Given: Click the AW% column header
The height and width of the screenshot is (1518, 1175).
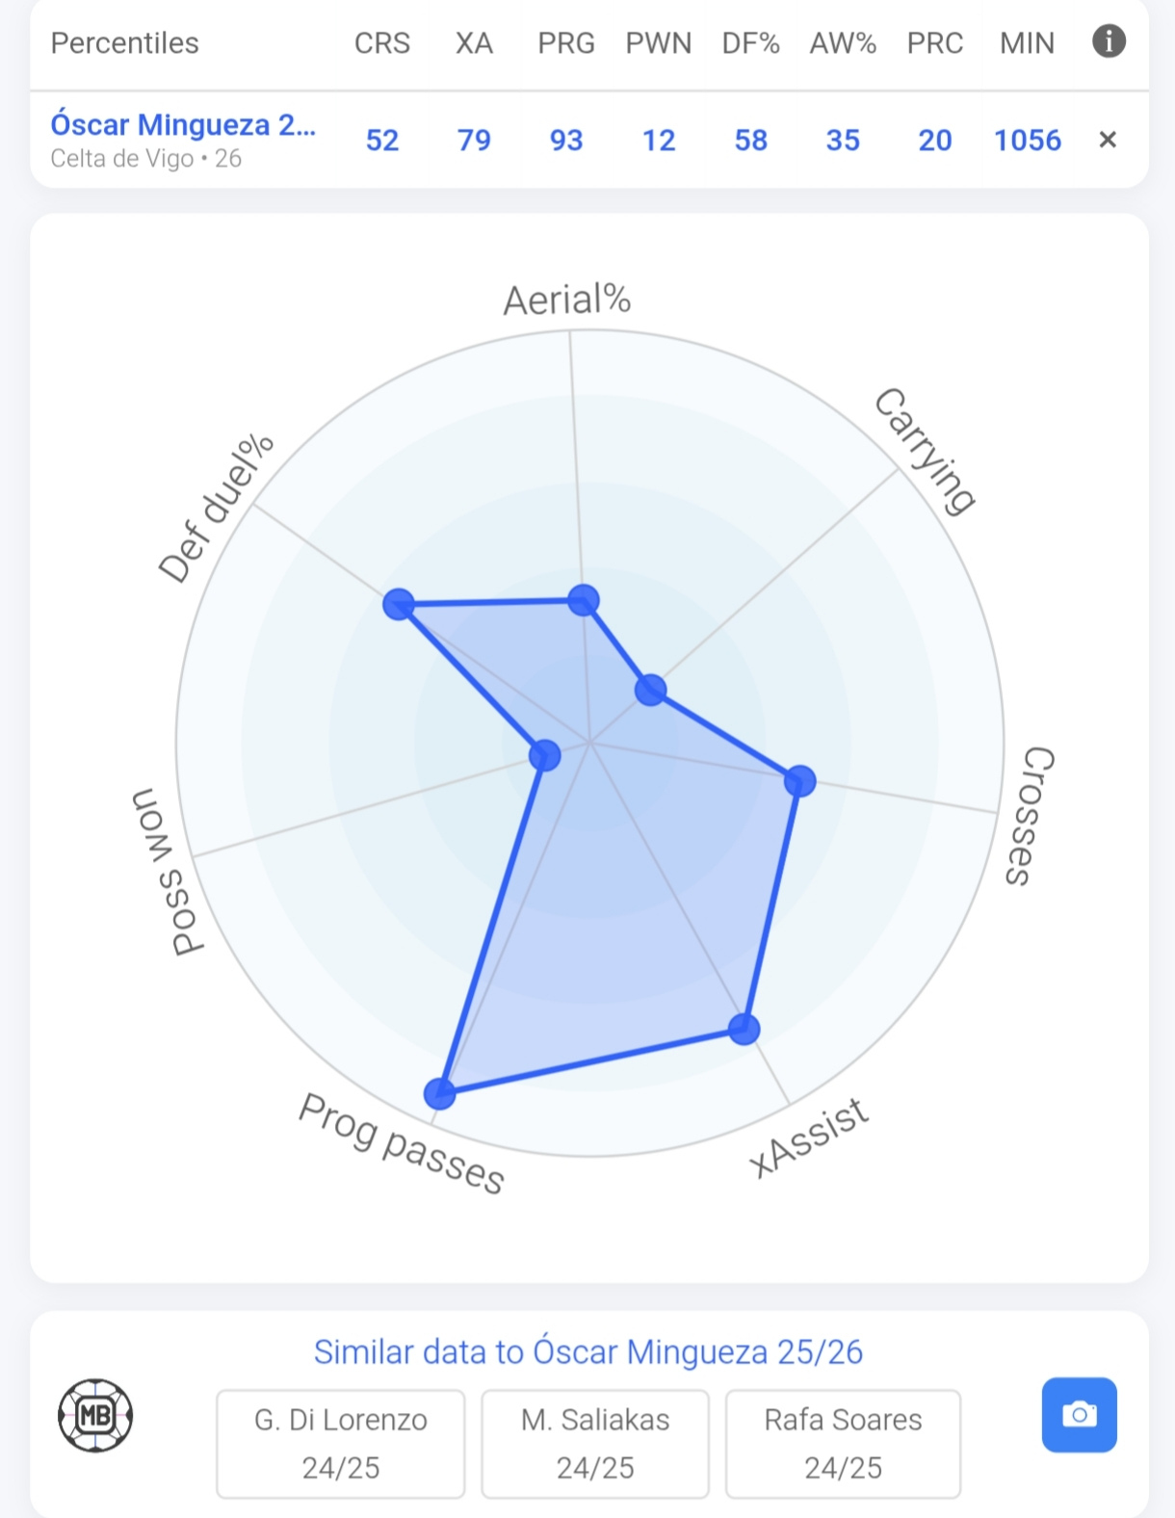Looking at the screenshot, I should click(x=843, y=43).
